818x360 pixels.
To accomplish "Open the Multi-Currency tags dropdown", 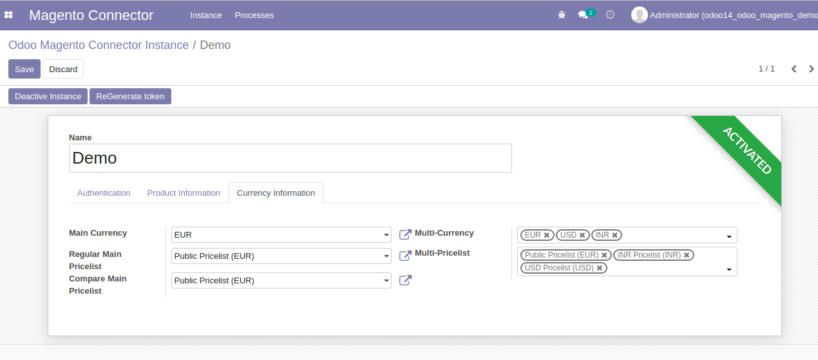I will pos(729,236).
